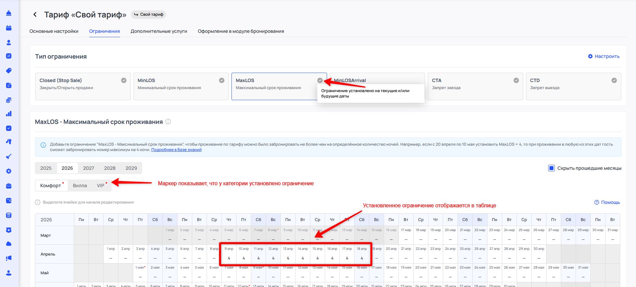Click the info icon beside the MaxLOS heading
Screen dimensions: 636x287
(168, 122)
